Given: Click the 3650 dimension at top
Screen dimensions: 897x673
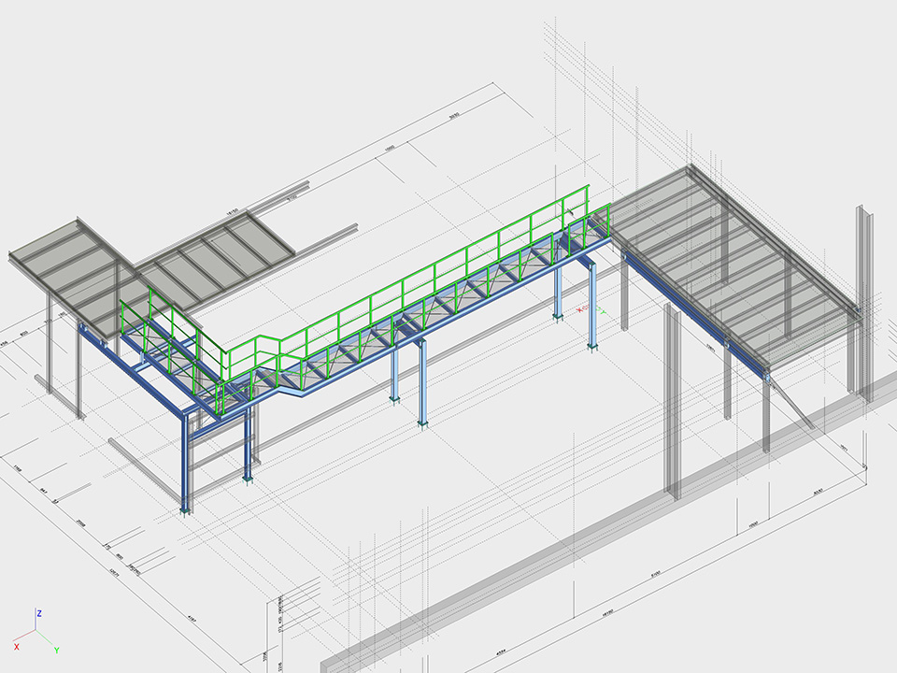Looking at the screenshot, I should (455, 117).
